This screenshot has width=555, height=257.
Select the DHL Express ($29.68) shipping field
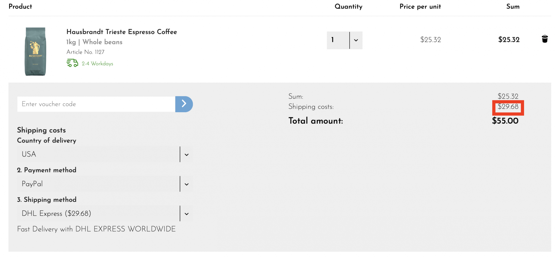point(98,214)
